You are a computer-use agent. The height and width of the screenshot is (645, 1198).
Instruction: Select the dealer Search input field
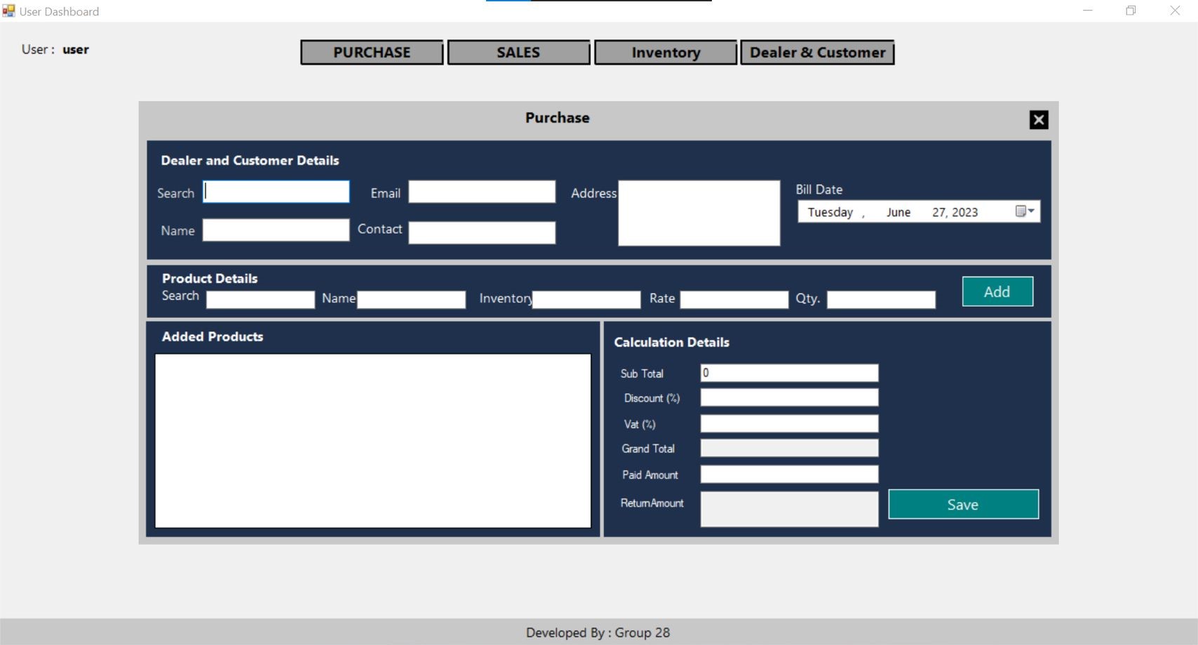pyautogui.click(x=276, y=192)
